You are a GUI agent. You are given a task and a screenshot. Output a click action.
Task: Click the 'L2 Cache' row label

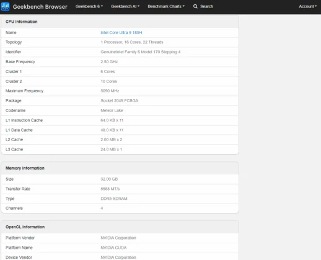tap(14, 140)
